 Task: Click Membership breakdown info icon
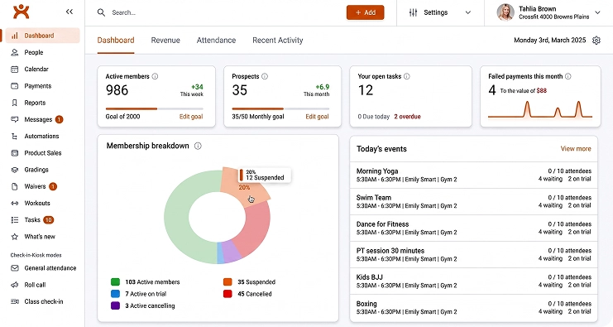[198, 146]
